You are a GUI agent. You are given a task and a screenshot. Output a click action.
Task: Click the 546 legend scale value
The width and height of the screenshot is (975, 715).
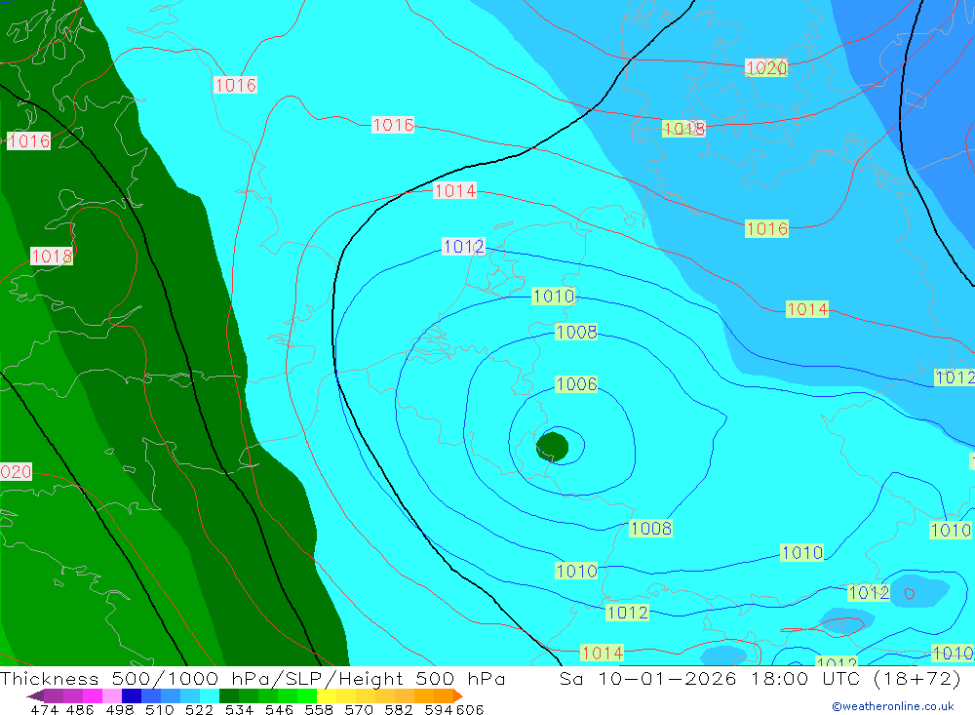click(x=279, y=709)
